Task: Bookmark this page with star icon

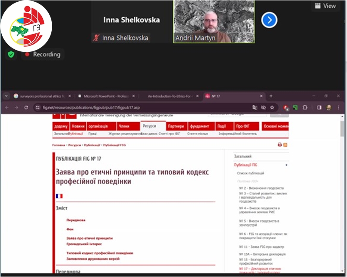Action: tap(272, 108)
